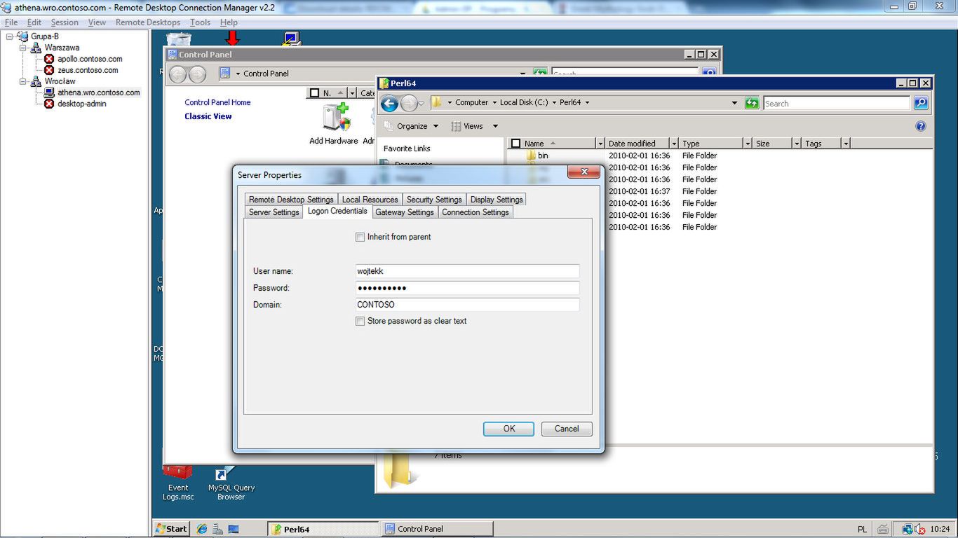Click the PL language indicator
This screenshot has width=958, height=538.
(x=862, y=530)
